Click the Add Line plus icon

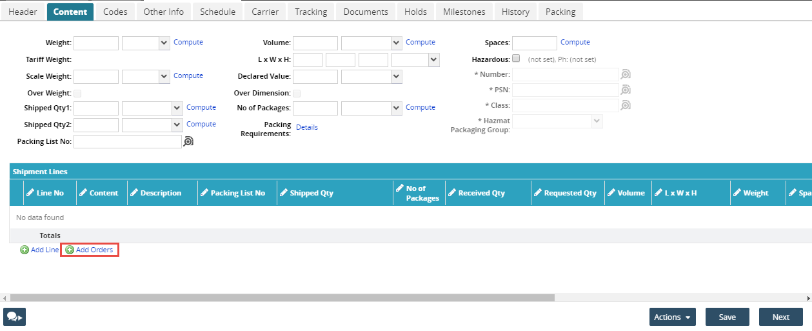[x=25, y=250]
